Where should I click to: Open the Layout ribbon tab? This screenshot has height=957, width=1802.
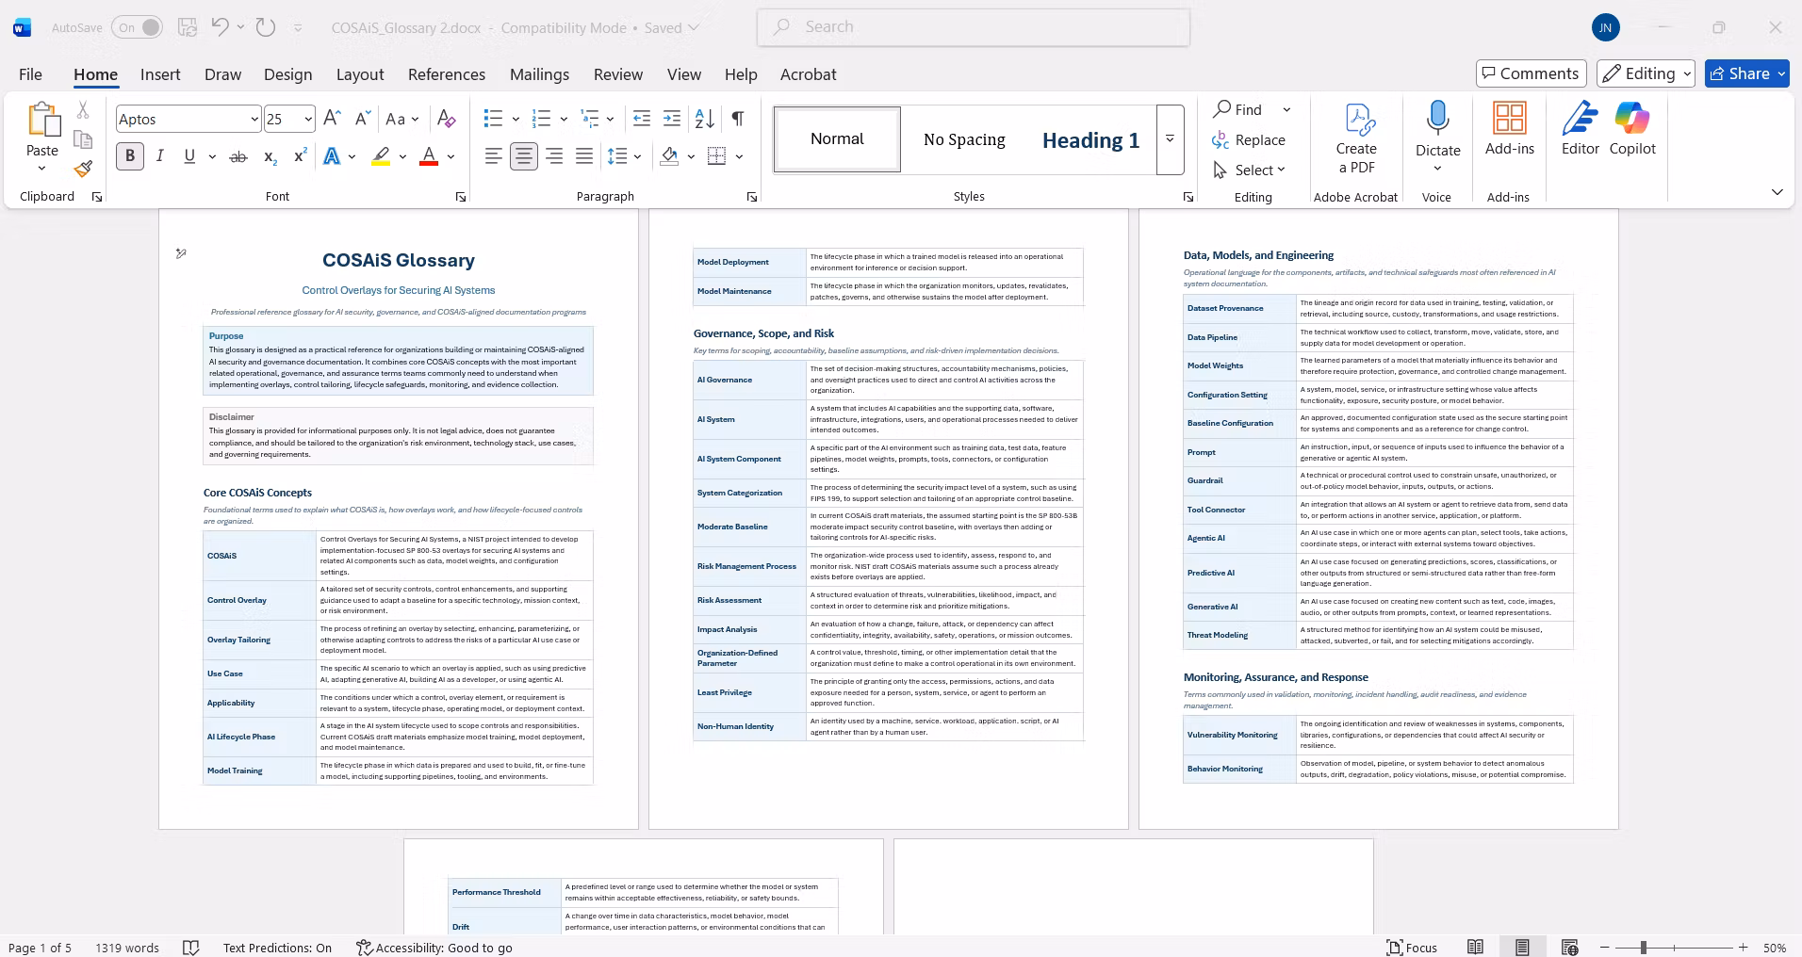[x=360, y=74]
